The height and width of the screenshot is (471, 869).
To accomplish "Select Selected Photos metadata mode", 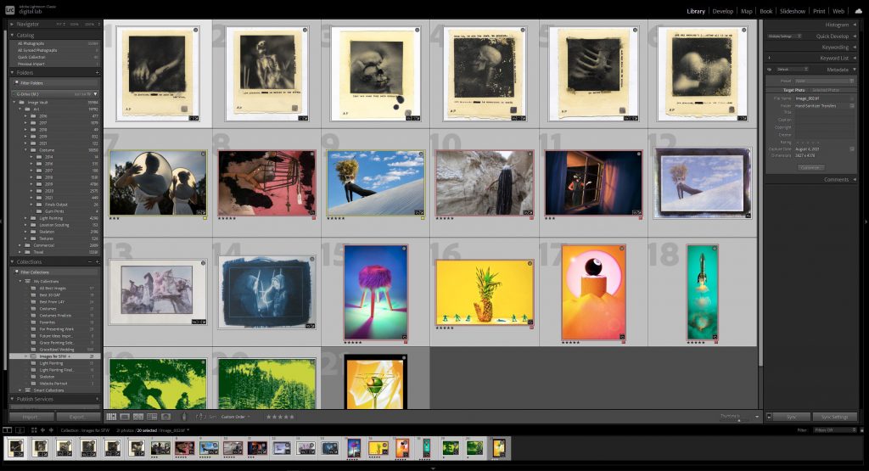I will pos(825,90).
